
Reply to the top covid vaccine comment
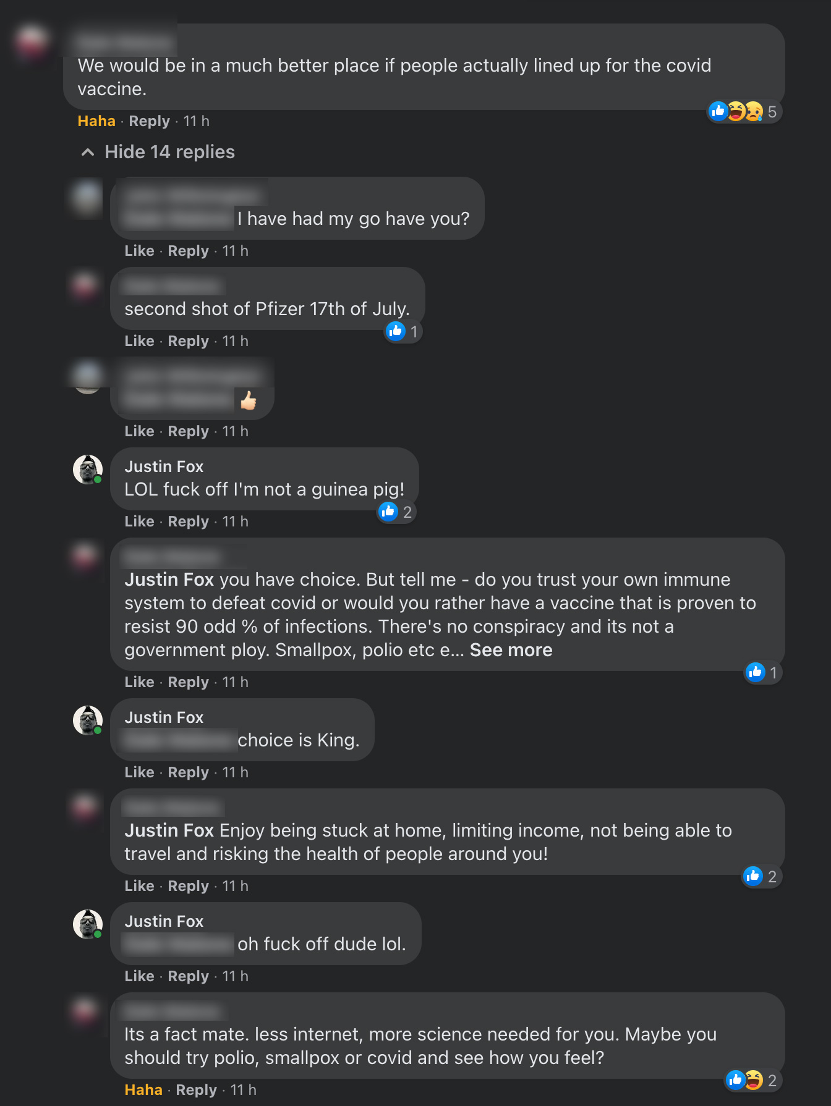pos(149,121)
